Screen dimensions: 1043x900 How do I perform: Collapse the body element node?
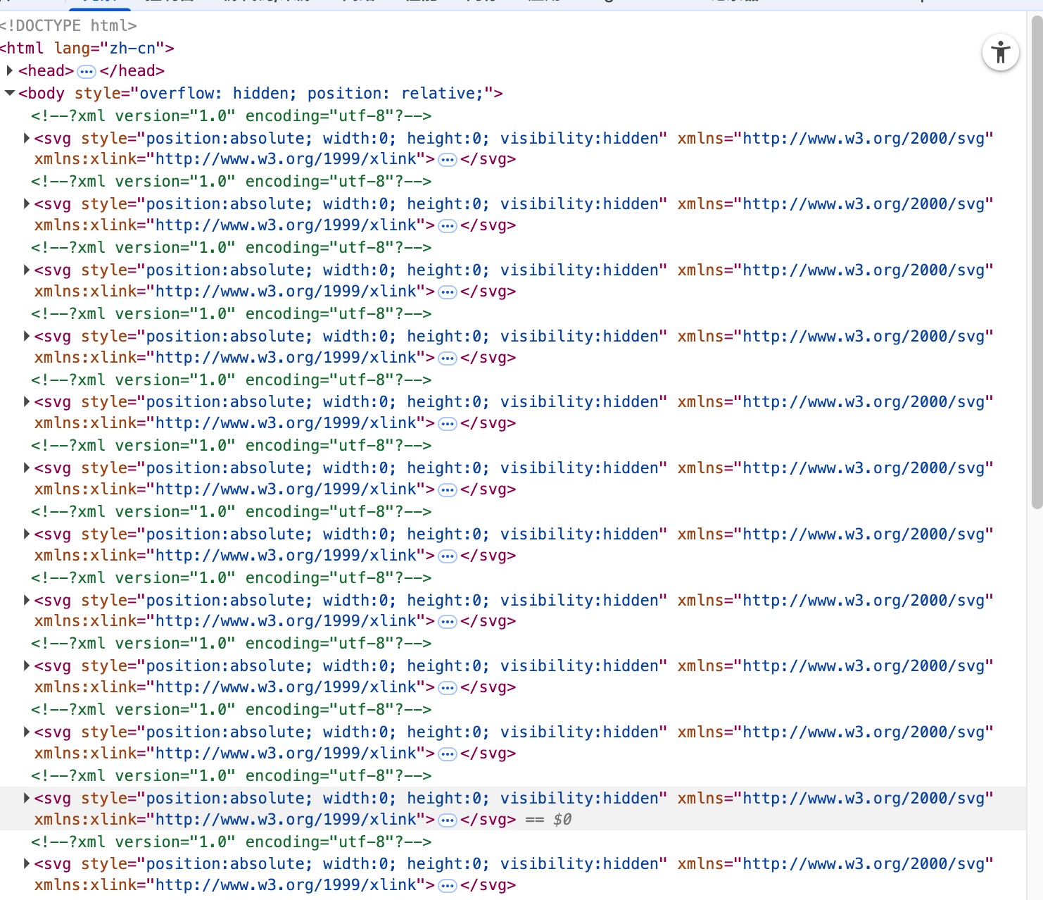[x=10, y=93]
